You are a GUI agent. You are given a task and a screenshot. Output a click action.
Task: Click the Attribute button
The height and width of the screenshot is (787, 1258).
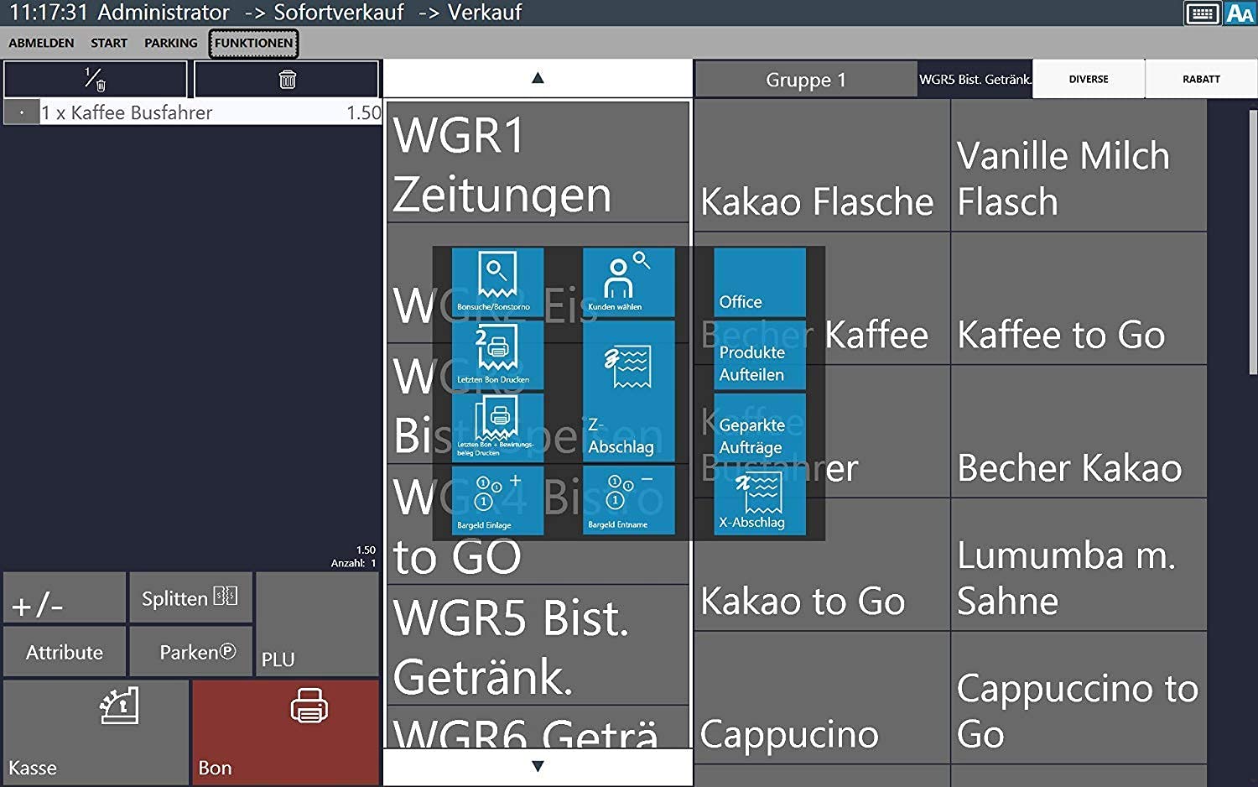(x=65, y=651)
